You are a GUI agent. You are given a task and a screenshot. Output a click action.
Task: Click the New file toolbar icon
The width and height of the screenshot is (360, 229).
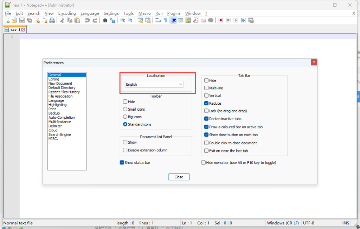pos(7,20)
